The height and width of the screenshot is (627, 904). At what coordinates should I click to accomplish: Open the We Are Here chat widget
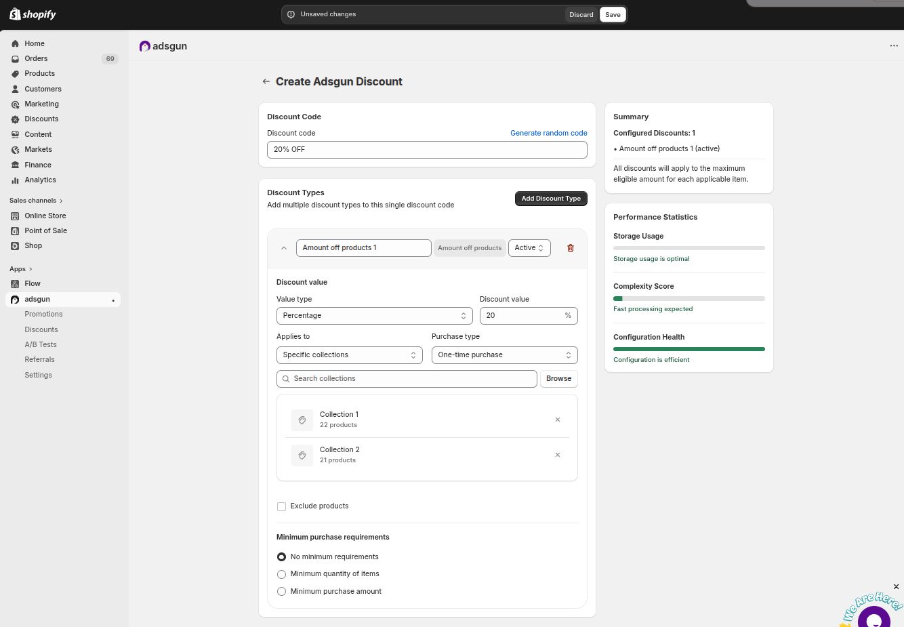873,615
